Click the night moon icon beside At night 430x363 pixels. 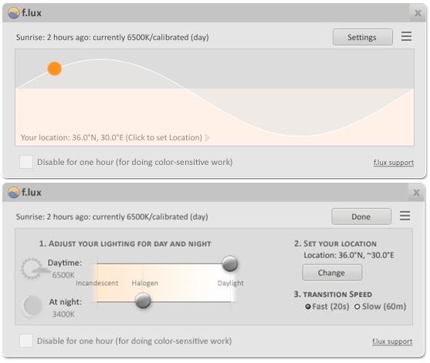(32, 305)
